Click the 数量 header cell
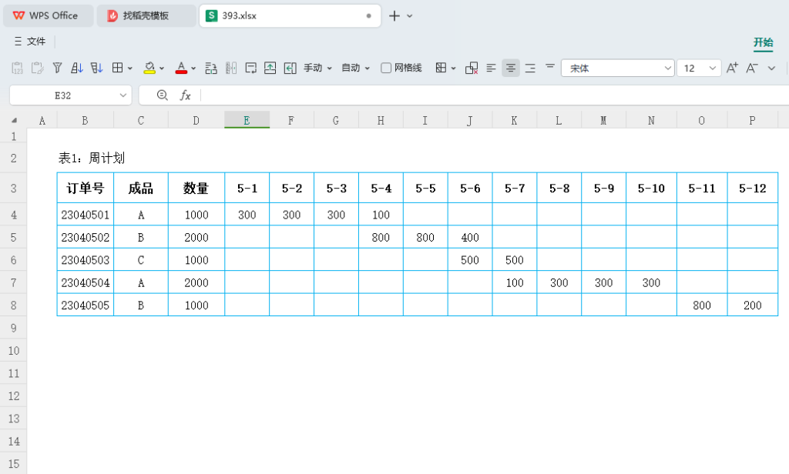Image resolution: width=789 pixels, height=474 pixels. 196,188
